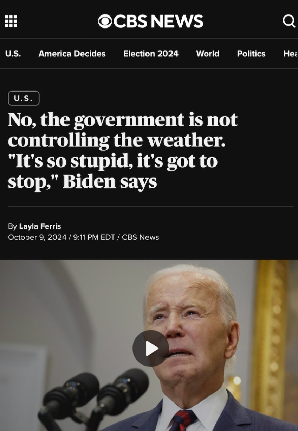Open the grid menu icon

[x=11, y=21]
